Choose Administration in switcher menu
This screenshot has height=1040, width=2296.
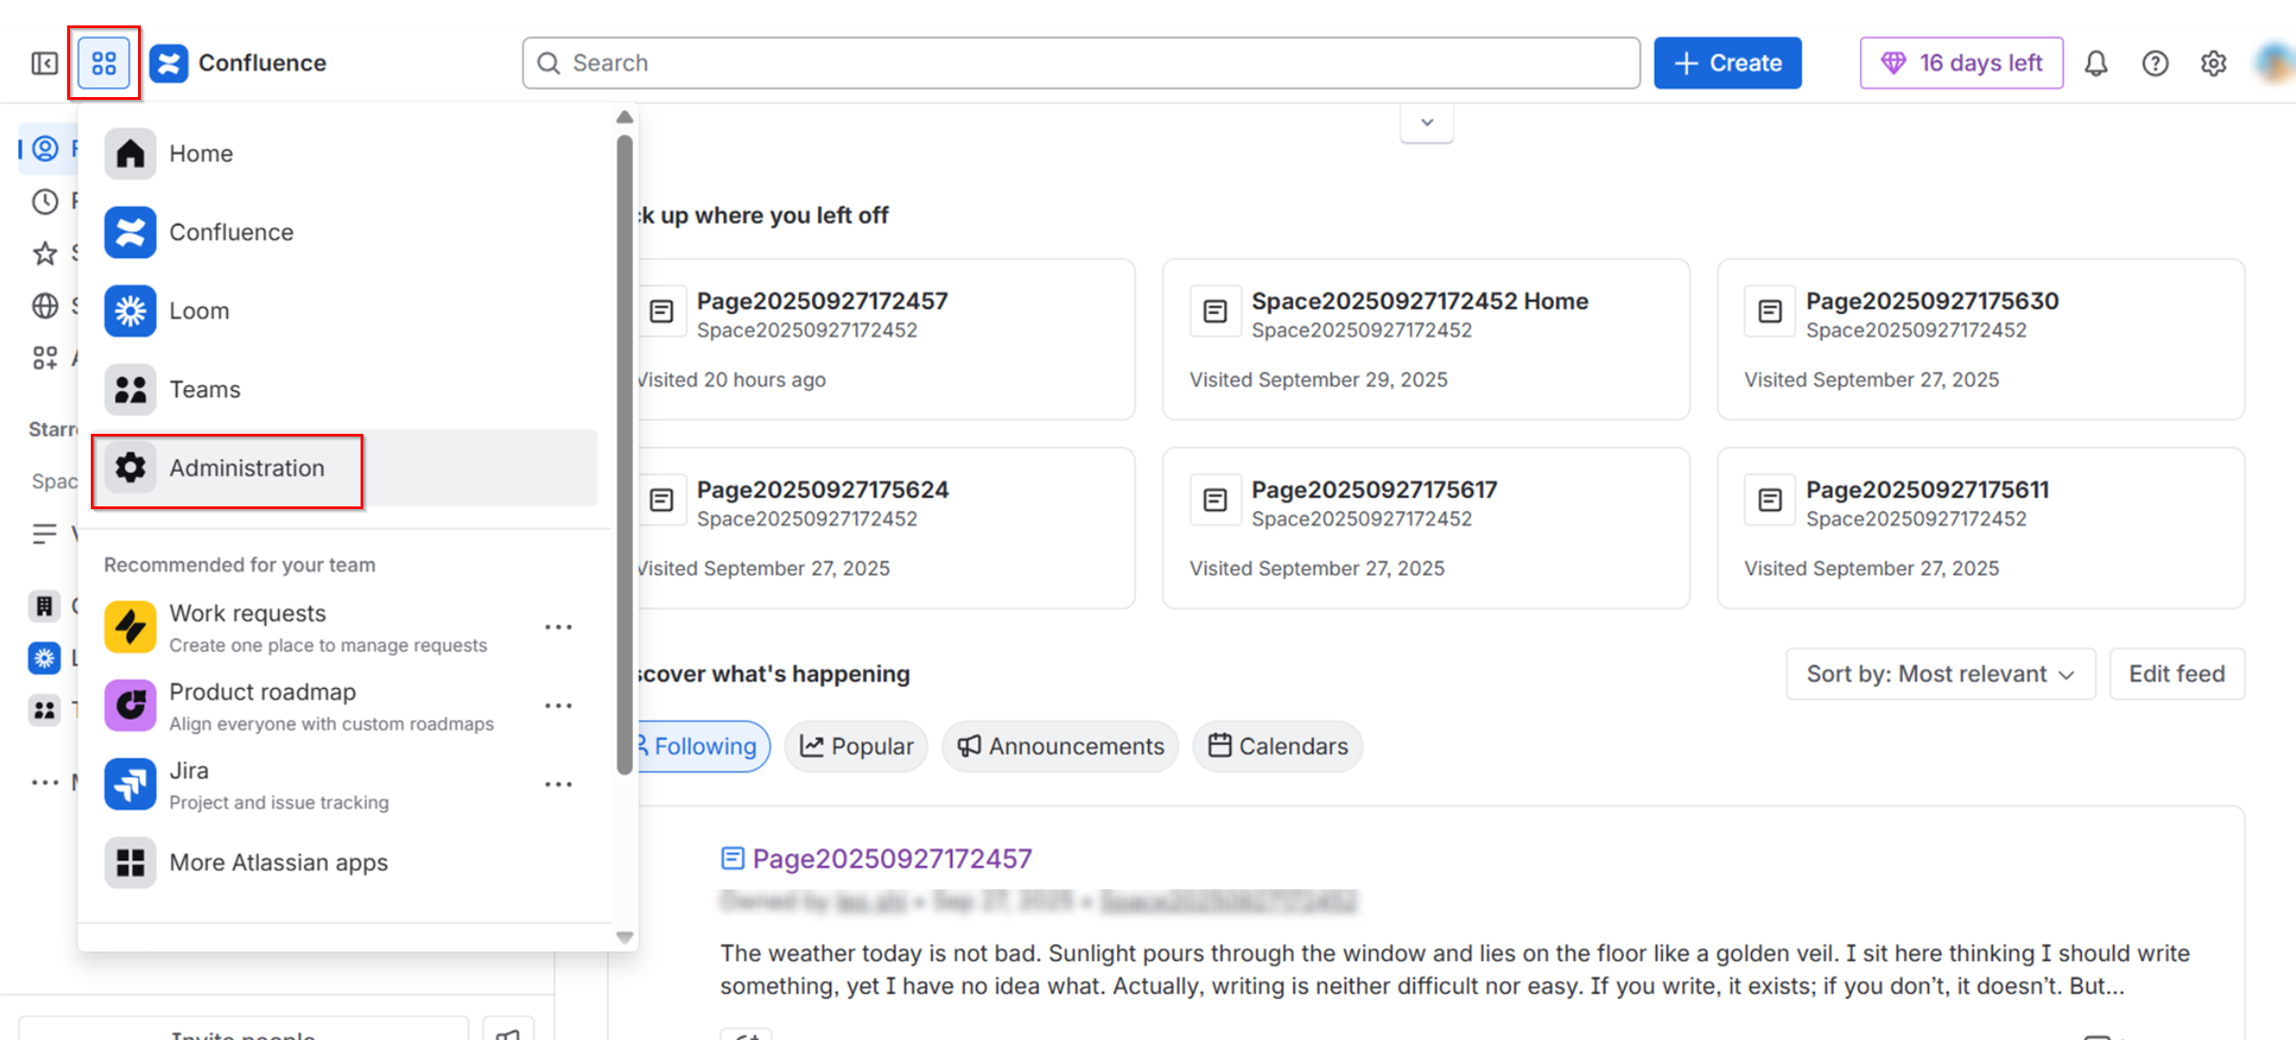[x=246, y=468]
